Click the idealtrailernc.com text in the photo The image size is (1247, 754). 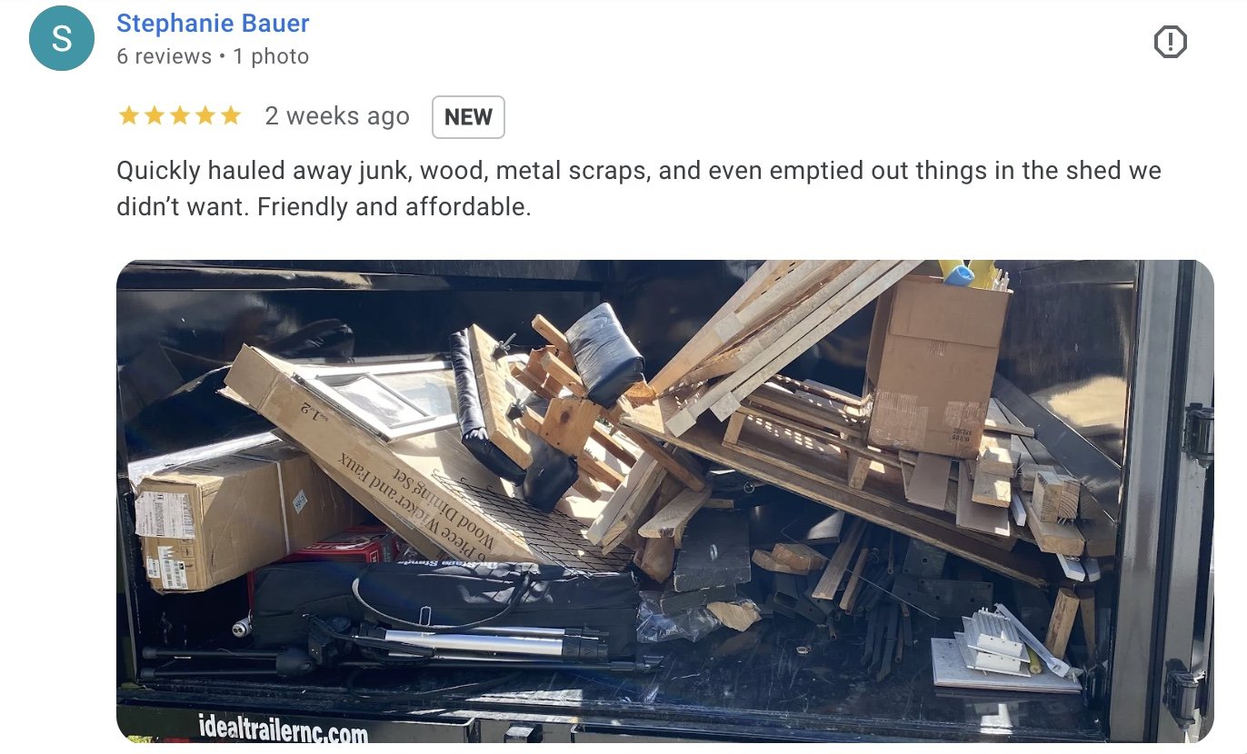(284, 728)
